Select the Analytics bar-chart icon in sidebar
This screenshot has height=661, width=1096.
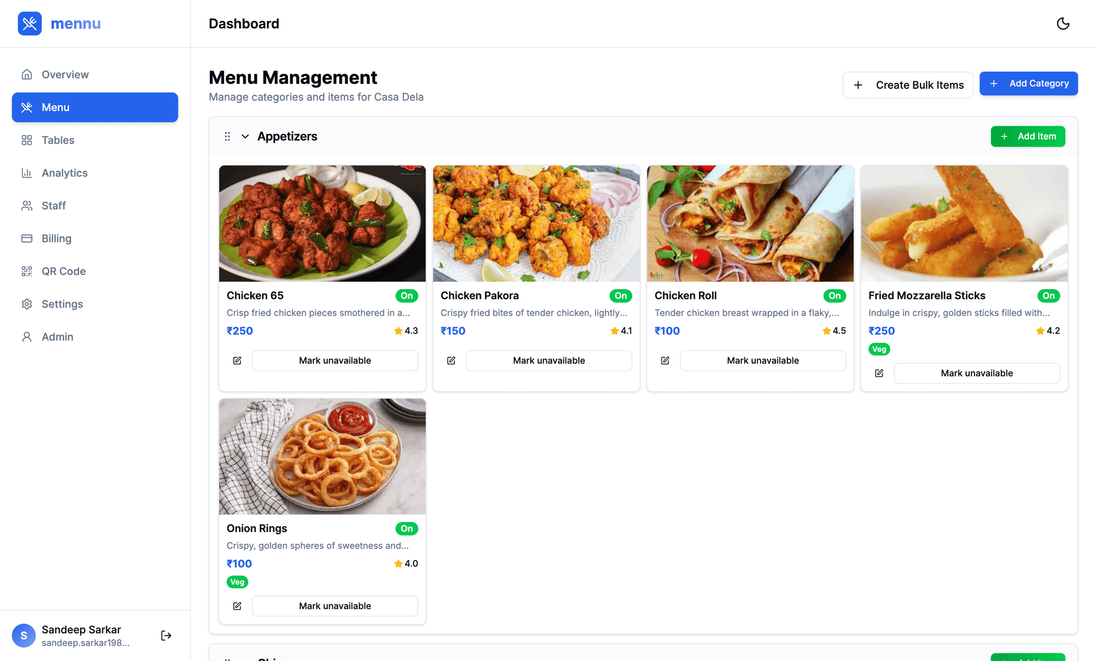pyautogui.click(x=27, y=173)
